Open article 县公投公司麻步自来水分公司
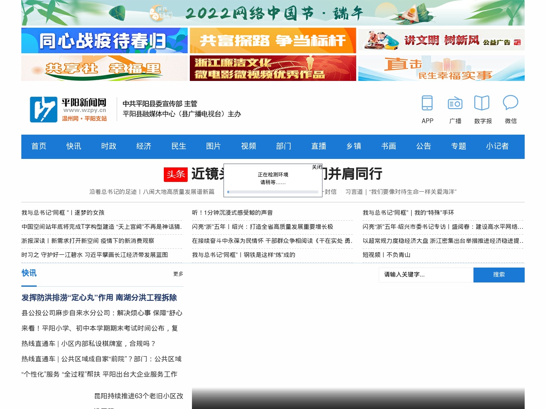 click(102, 313)
